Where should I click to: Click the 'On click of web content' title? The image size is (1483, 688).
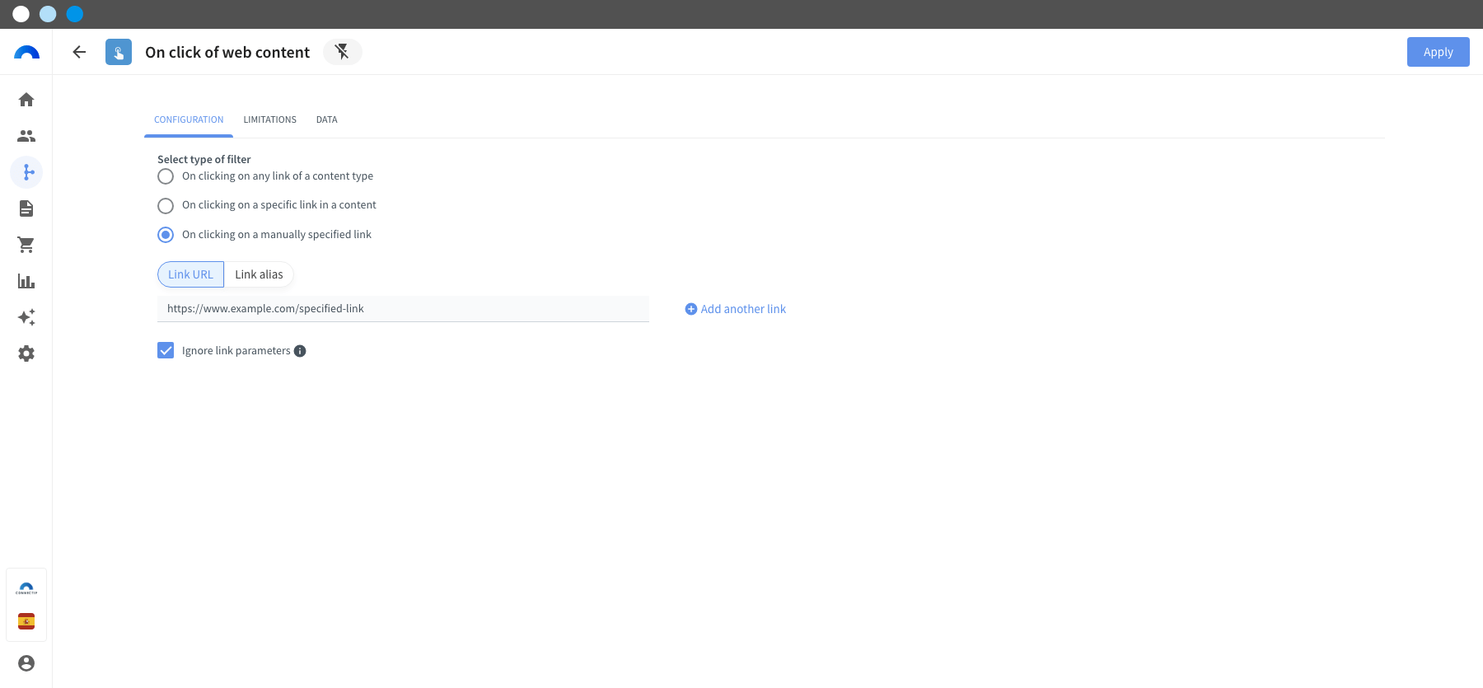click(x=227, y=52)
